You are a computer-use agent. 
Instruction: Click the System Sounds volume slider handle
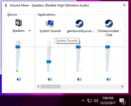point(49,62)
